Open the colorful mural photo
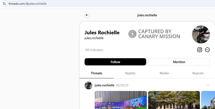 (x=121, y=100)
